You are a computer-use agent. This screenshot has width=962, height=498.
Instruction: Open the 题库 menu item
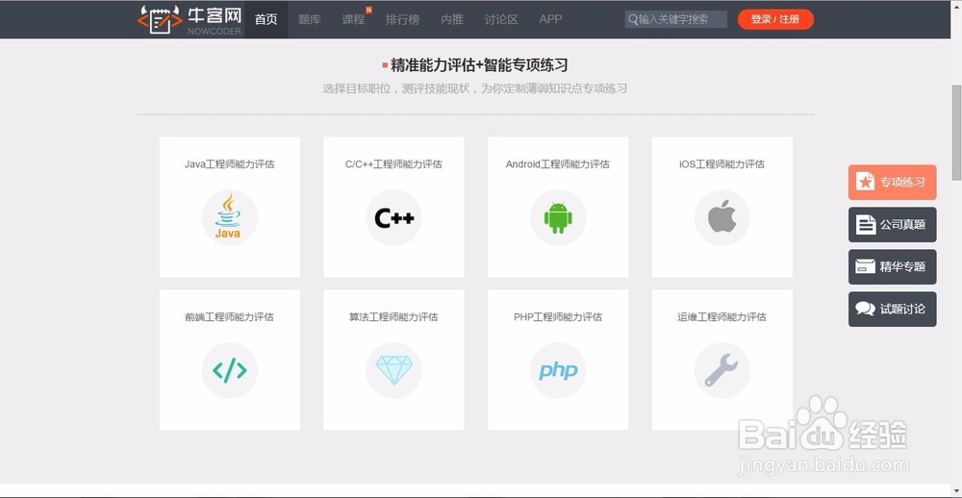(310, 19)
